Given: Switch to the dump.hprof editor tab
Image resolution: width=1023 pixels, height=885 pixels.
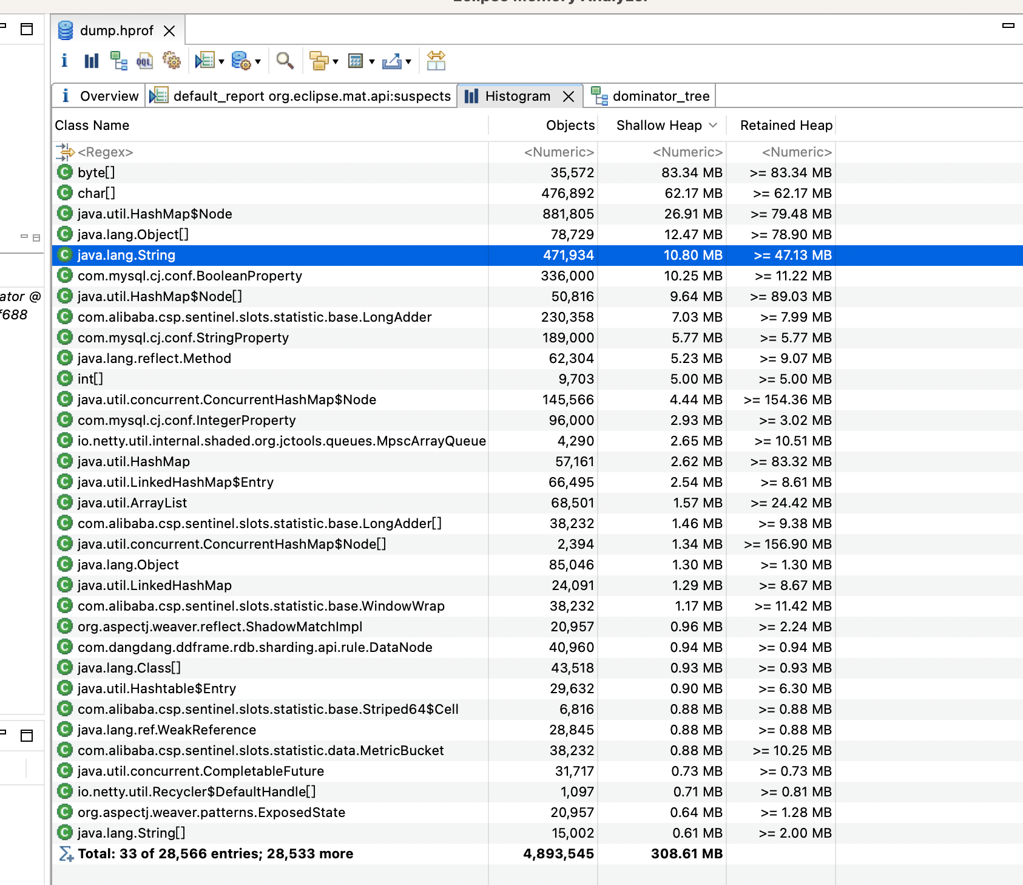Looking at the screenshot, I should click(x=116, y=30).
